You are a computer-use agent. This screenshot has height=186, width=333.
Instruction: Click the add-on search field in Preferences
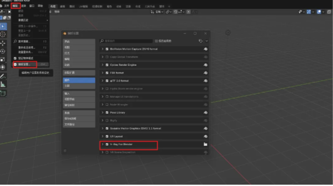(x=126, y=41)
